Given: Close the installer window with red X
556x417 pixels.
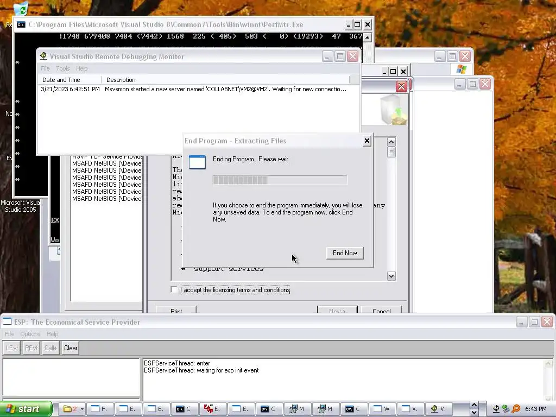Looking at the screenshot, I should coord(401,86).
